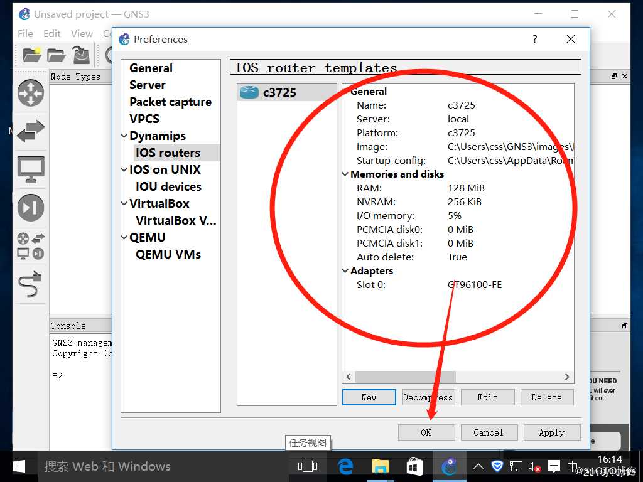This screenshot has height=482, width=643.
Task: Click the muted volume tray icon
Action: pos(534,466)
